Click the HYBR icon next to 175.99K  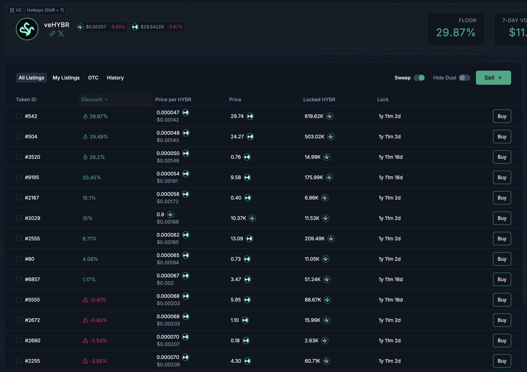(x=329, y=177)
